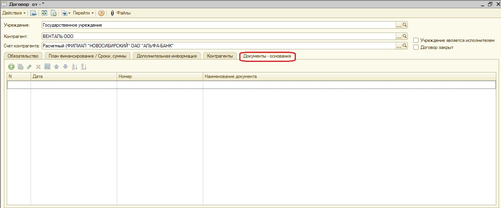This screenshot has width=501, height=208.
Task: Click the Контрагент input field
Action: tap(218, 36)
